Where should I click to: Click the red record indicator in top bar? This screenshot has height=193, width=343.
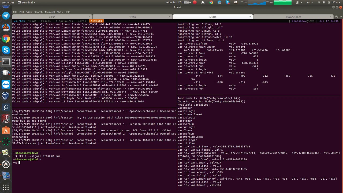[195, 2]
